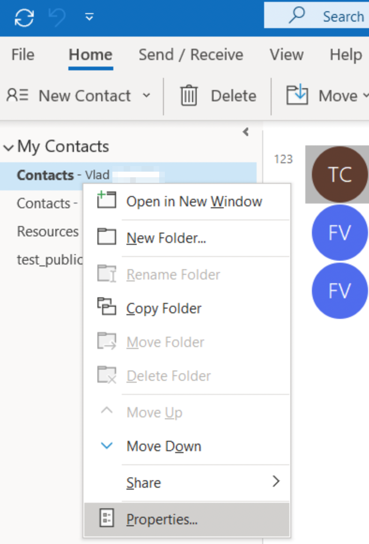This screenshot has width=369, height=544.
Task: Open the View ribbon tab
Action: coord(286,55)
